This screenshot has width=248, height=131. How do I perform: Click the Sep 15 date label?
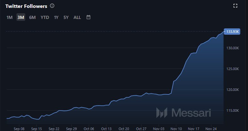37,129
